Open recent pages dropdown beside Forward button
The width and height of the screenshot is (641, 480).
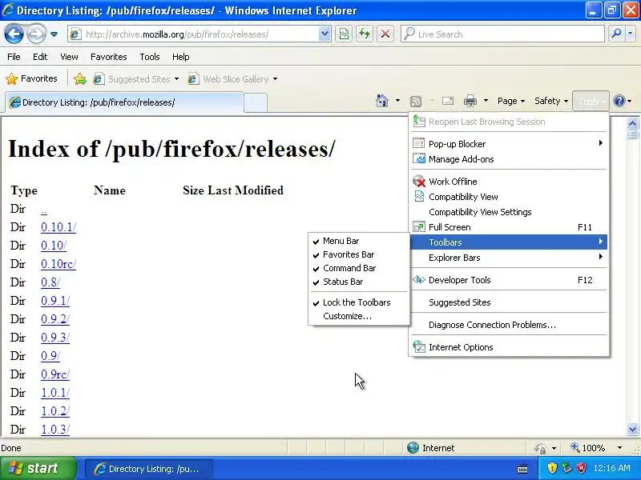[x=54, y=34]
